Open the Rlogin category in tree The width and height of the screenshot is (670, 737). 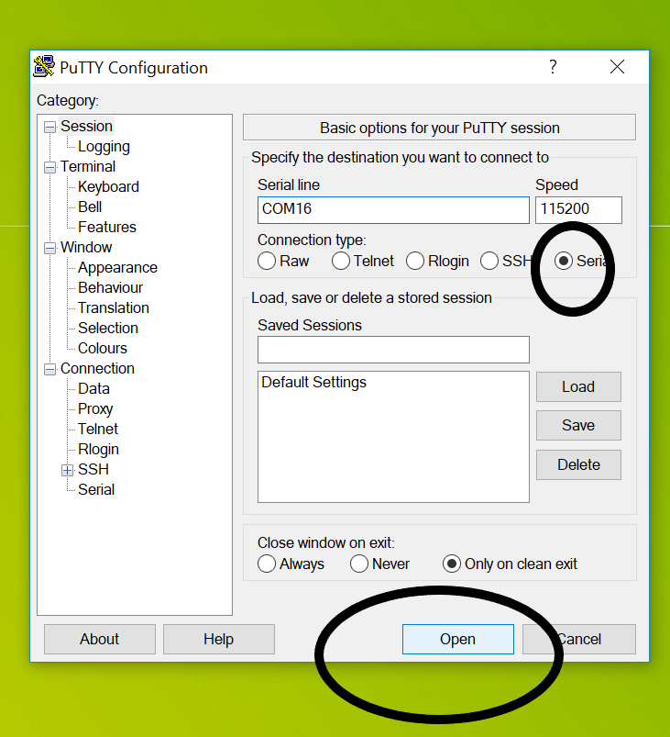point(99,450)
